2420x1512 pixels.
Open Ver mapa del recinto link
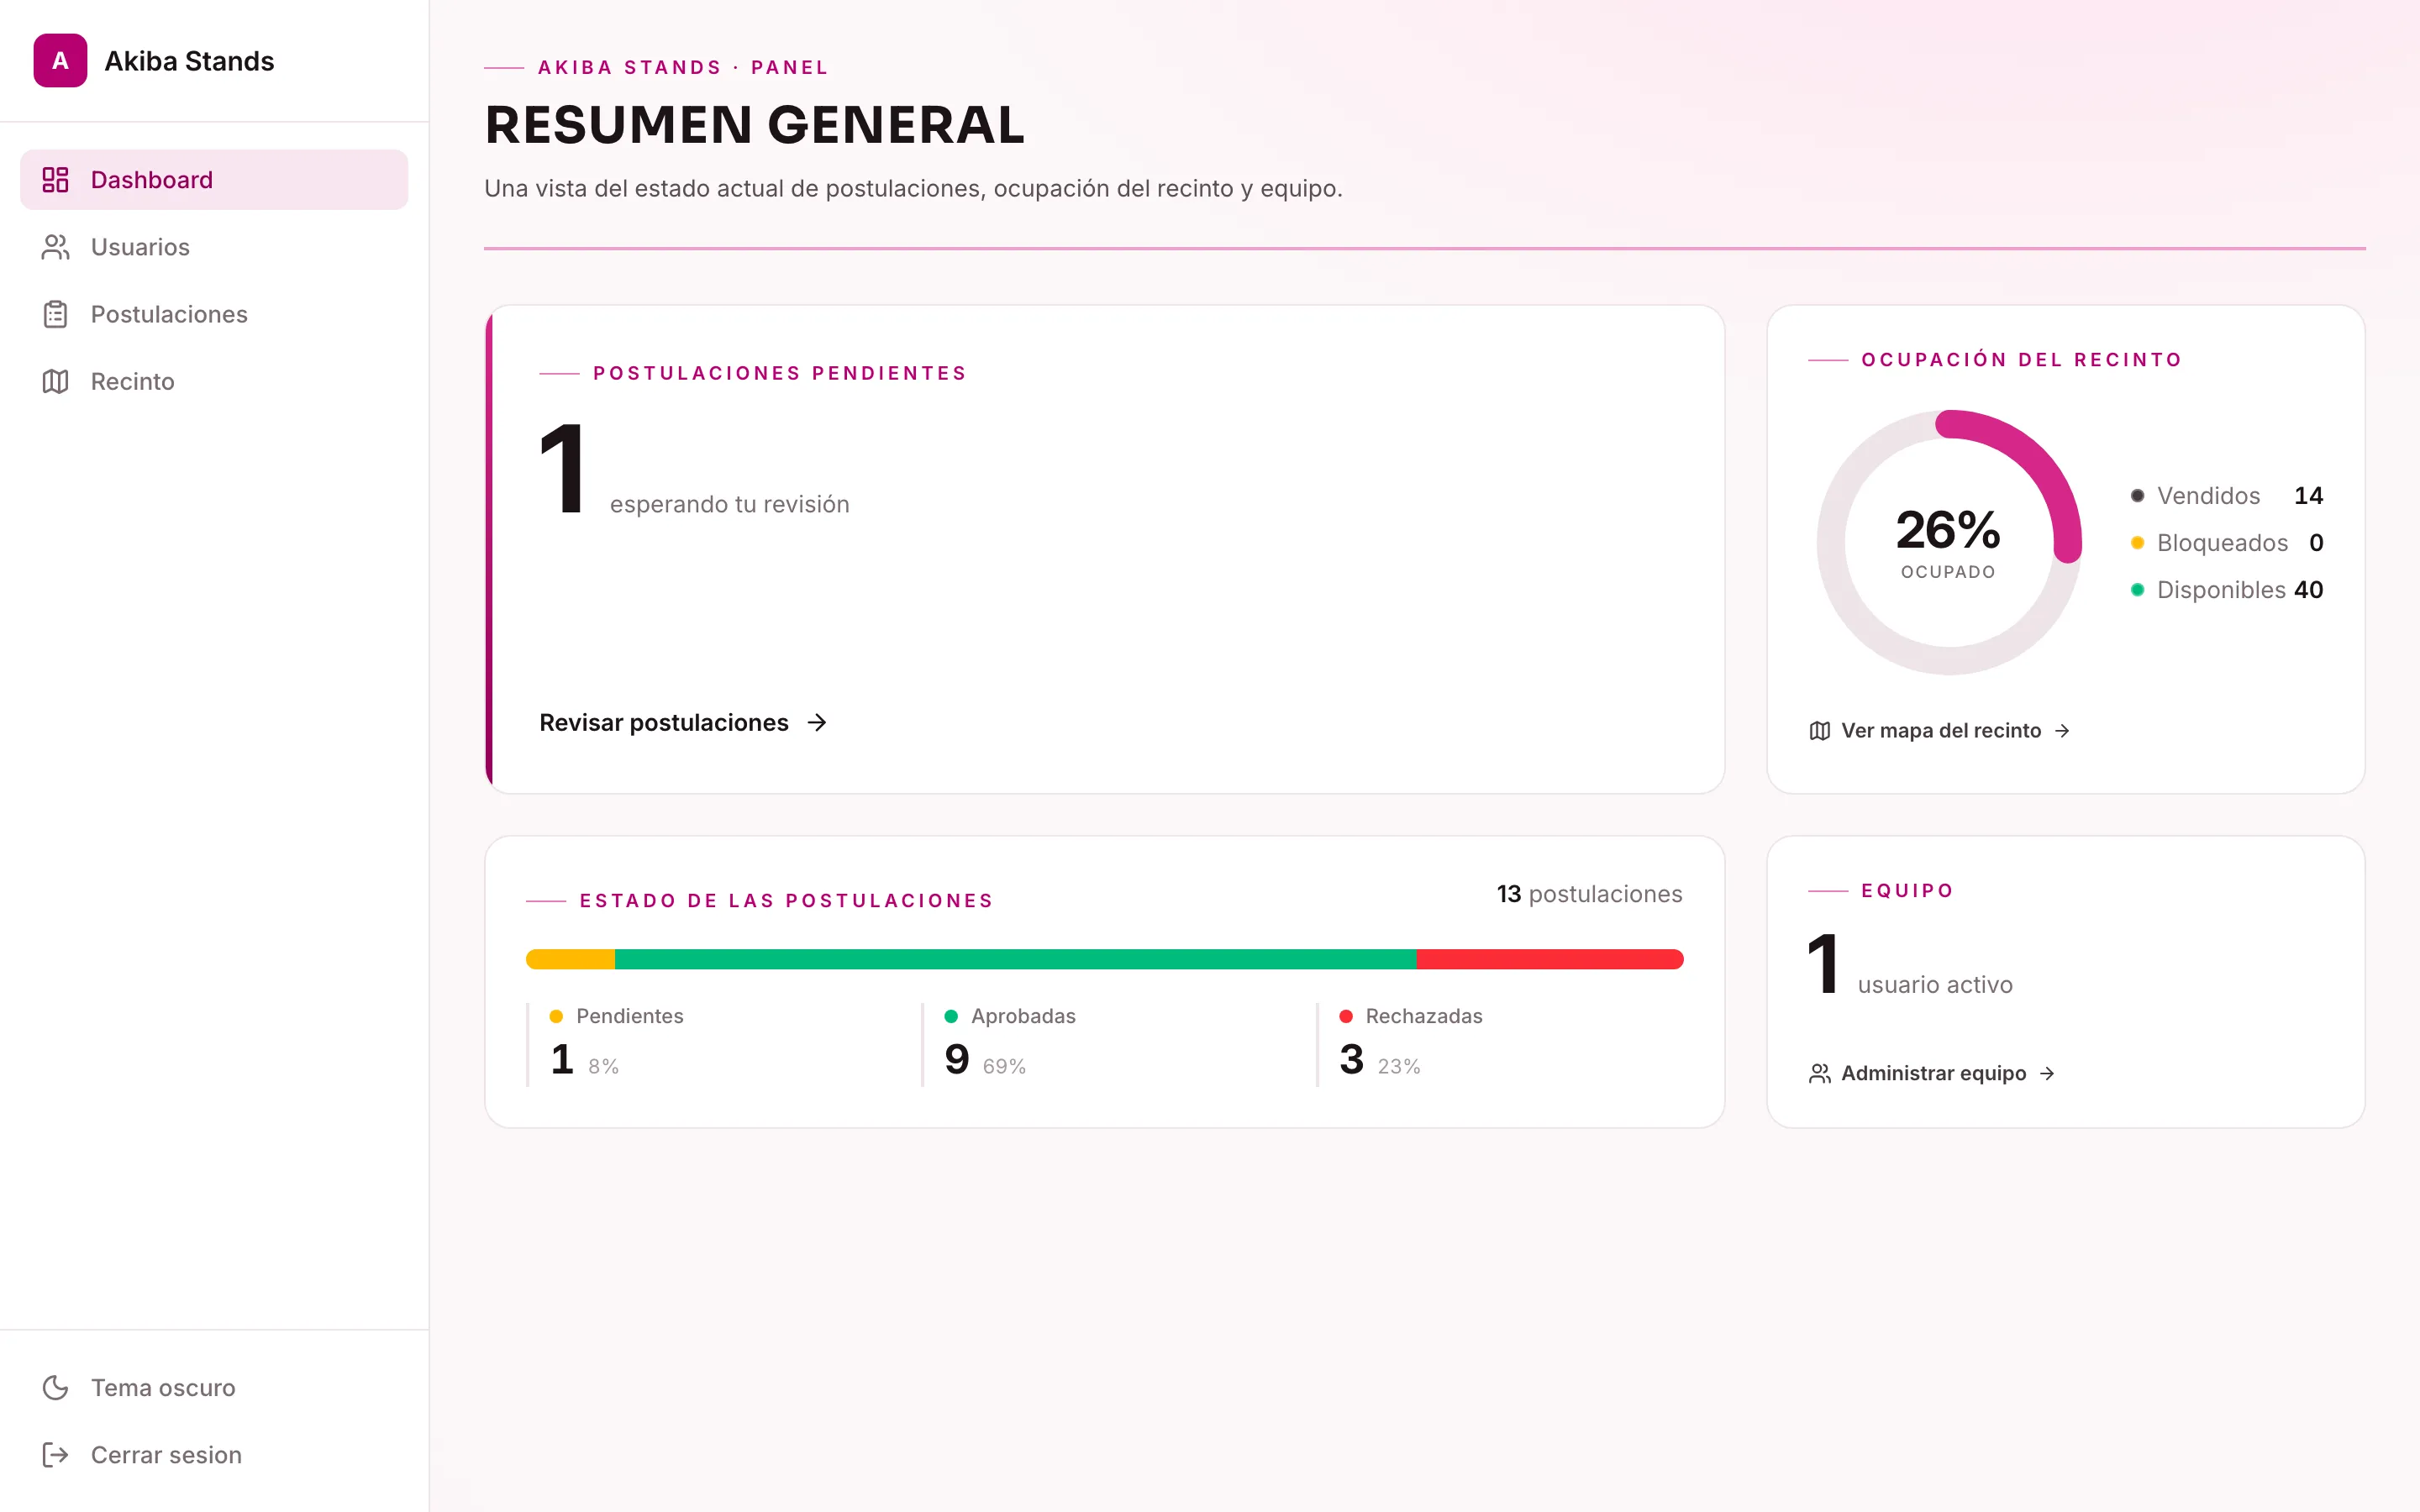1940,731
